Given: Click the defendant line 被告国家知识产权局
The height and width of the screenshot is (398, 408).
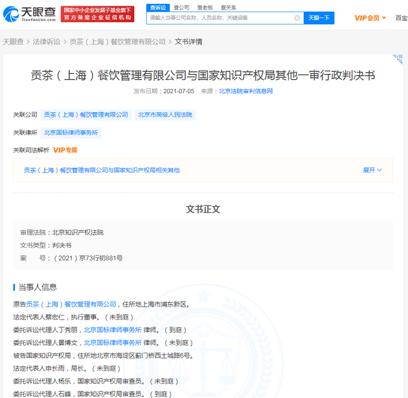Looking at the screenshot, I should 104,356.
